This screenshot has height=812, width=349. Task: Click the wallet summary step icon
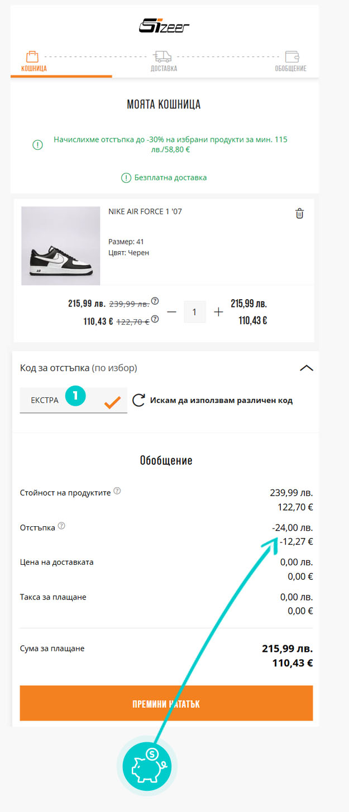[x=291, y=56]
